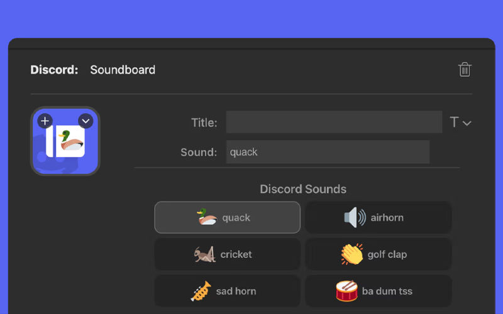Choose the golf clap sound
The width and height of the screenshot is (503, 314).
coord(379,254)
